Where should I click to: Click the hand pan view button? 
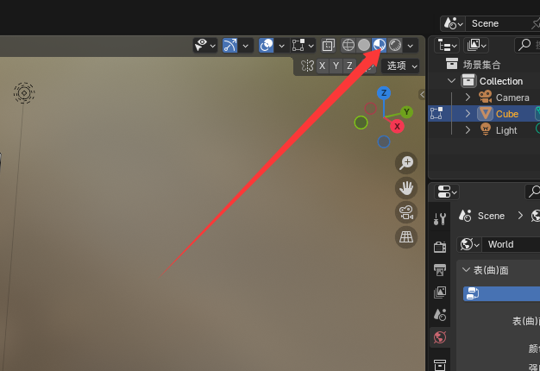click(x=406, y=188)
